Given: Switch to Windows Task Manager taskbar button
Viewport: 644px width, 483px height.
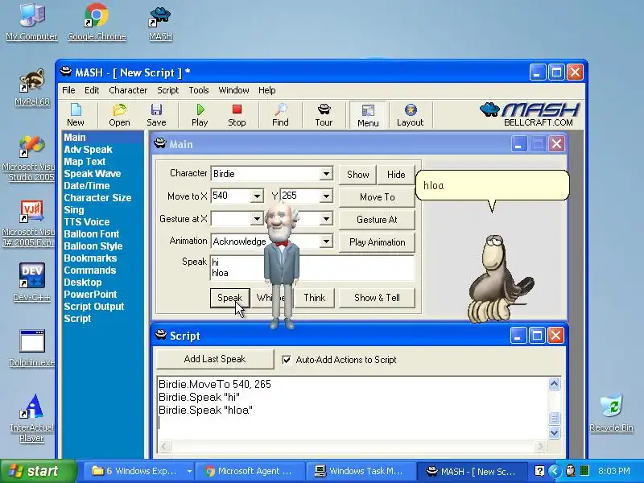Looking at the screenshot, I should 360,471.
